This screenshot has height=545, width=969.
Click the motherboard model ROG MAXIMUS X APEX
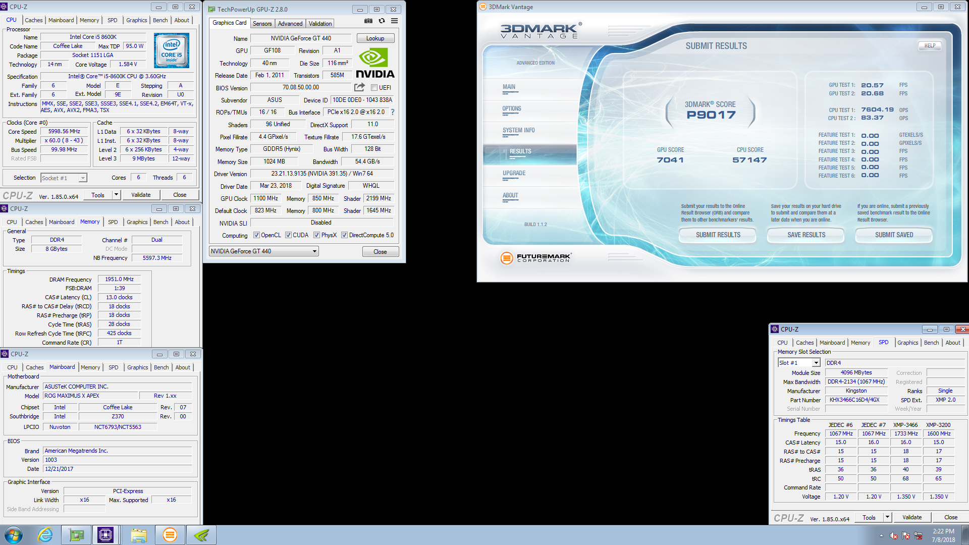pyautogui.click(x=90, y=396)
